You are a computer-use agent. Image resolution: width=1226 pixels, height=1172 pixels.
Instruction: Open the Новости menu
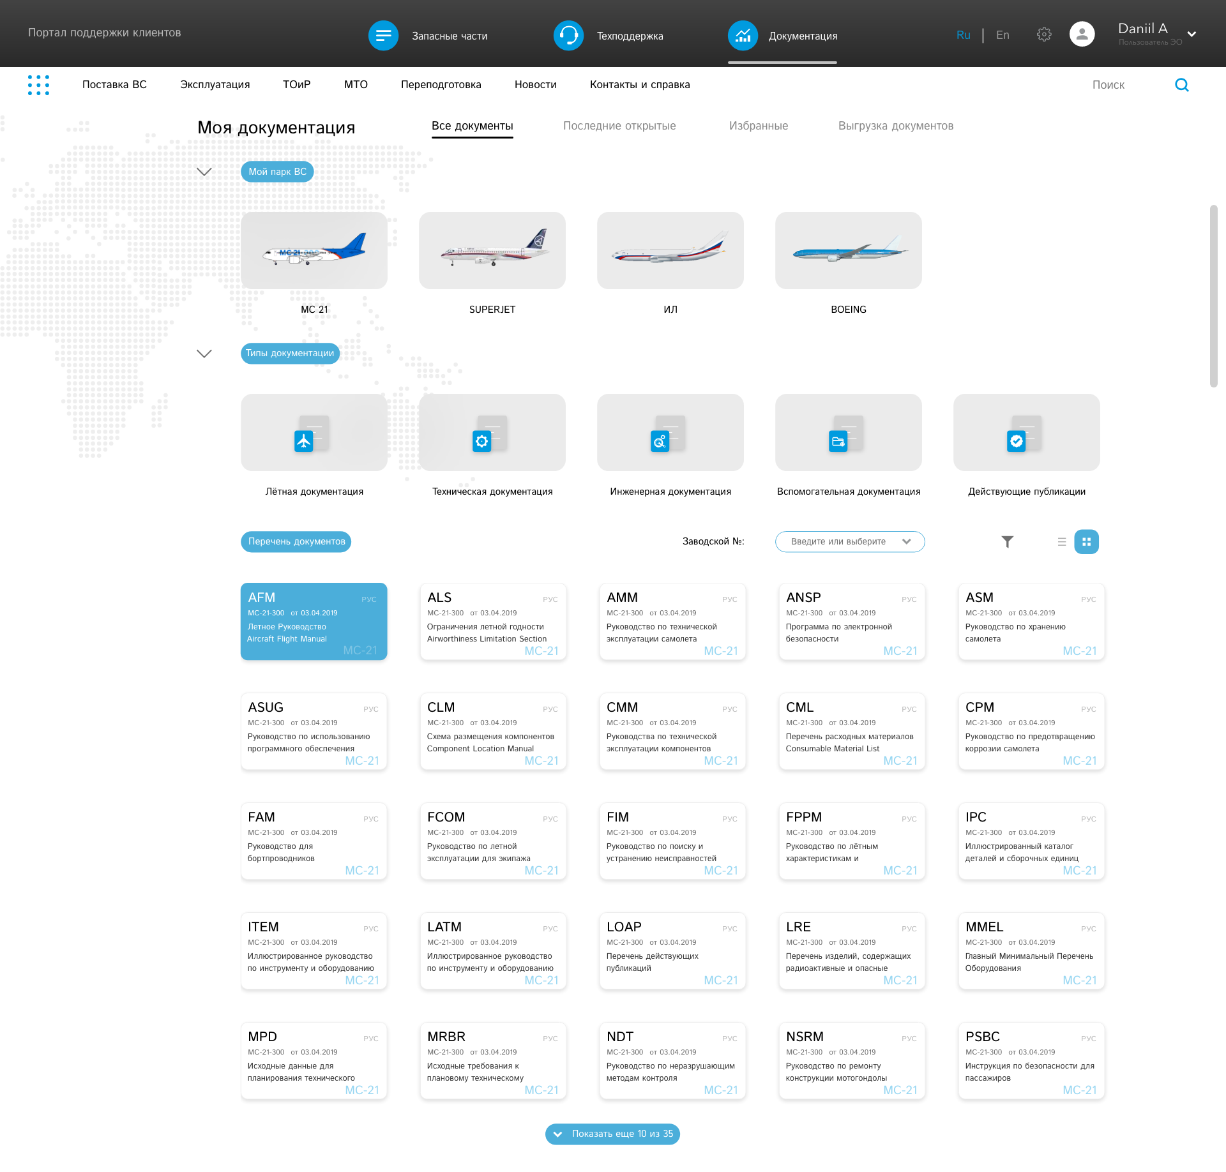click(536, 84)
